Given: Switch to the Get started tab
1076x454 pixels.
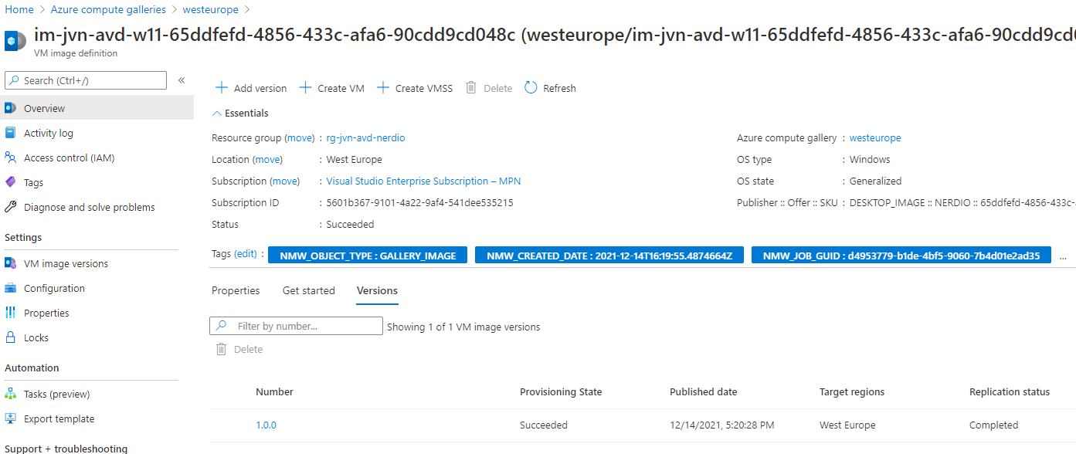Looking at the screenshot, I should pyautogui.click(x=309, y=290).
